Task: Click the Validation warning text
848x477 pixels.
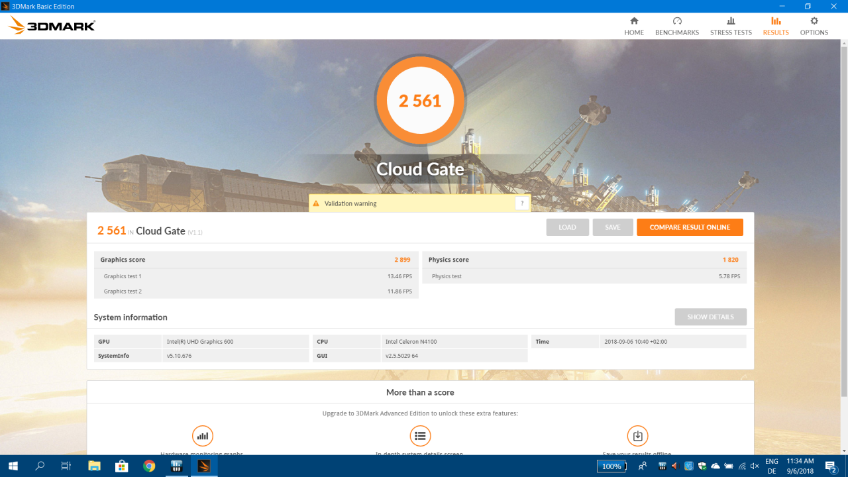Action: (350, 203)
